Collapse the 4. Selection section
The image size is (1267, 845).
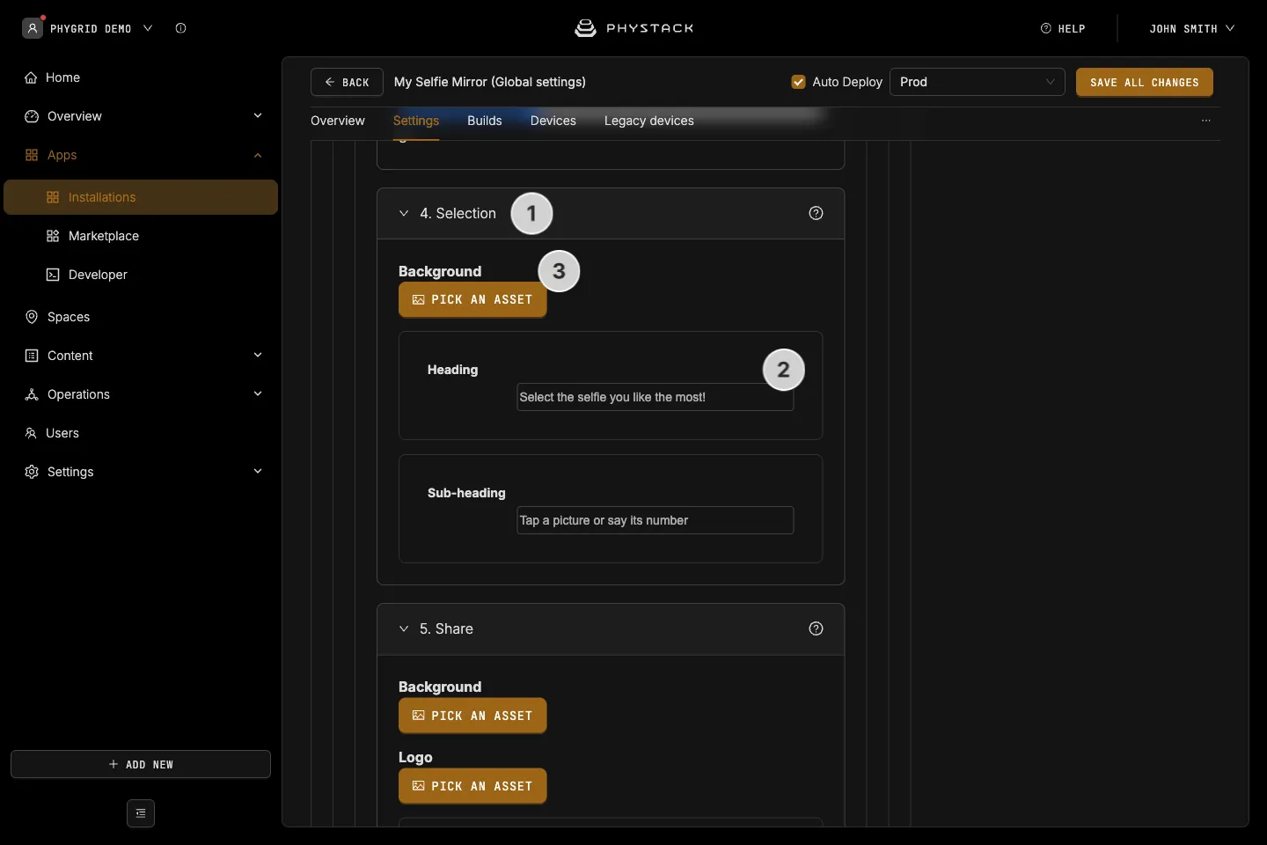(404, 213)
